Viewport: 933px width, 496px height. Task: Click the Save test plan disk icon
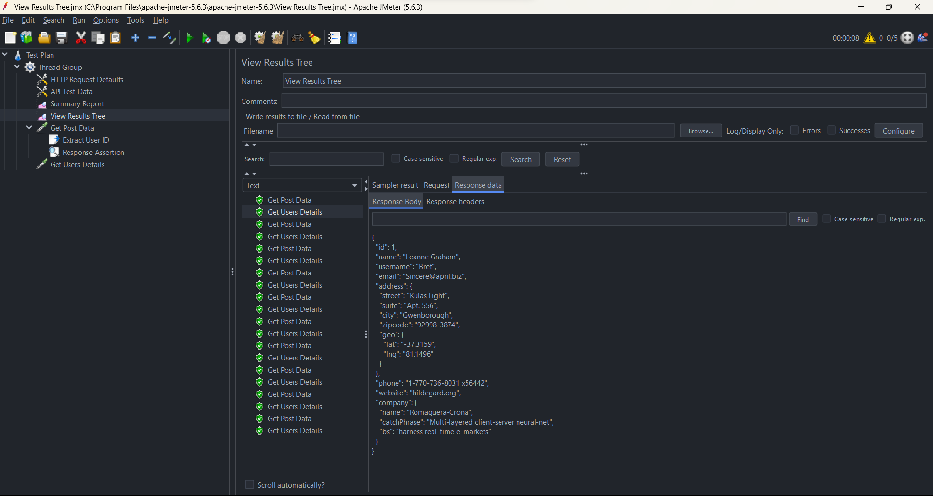point(61,37)
